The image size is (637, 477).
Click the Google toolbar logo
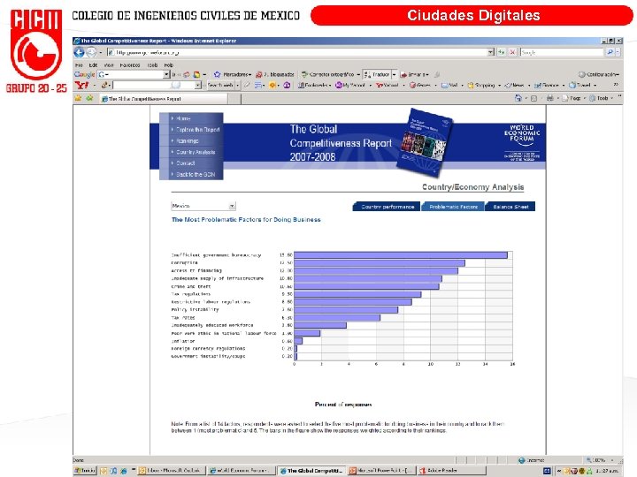pos(85,74)
